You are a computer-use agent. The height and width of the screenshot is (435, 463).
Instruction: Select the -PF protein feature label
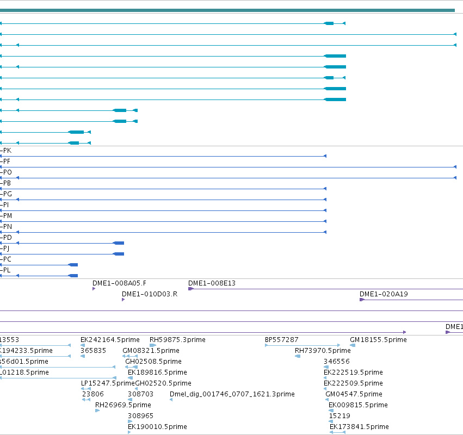pyautogui.click(x=5, y=161)
